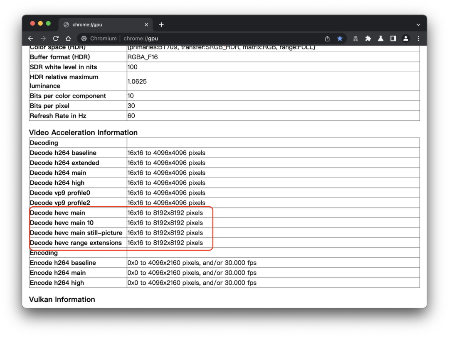Click the Buffer format (HDR) label
The image size is (449, 337).
point(60,57)
